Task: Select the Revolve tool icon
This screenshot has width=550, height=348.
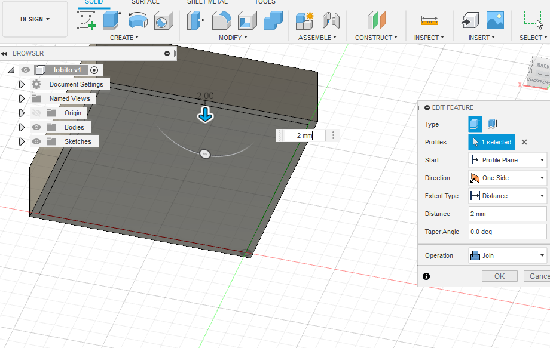Action: 138,20
